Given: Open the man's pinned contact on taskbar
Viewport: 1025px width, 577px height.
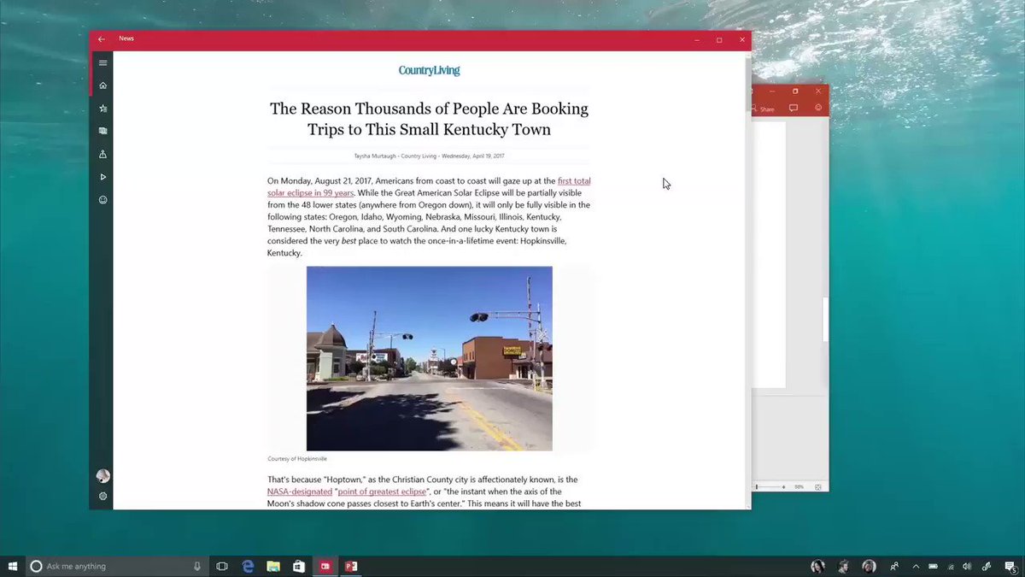Looking at the screenshot, I should pyautogui.click(x=843, y=566).
